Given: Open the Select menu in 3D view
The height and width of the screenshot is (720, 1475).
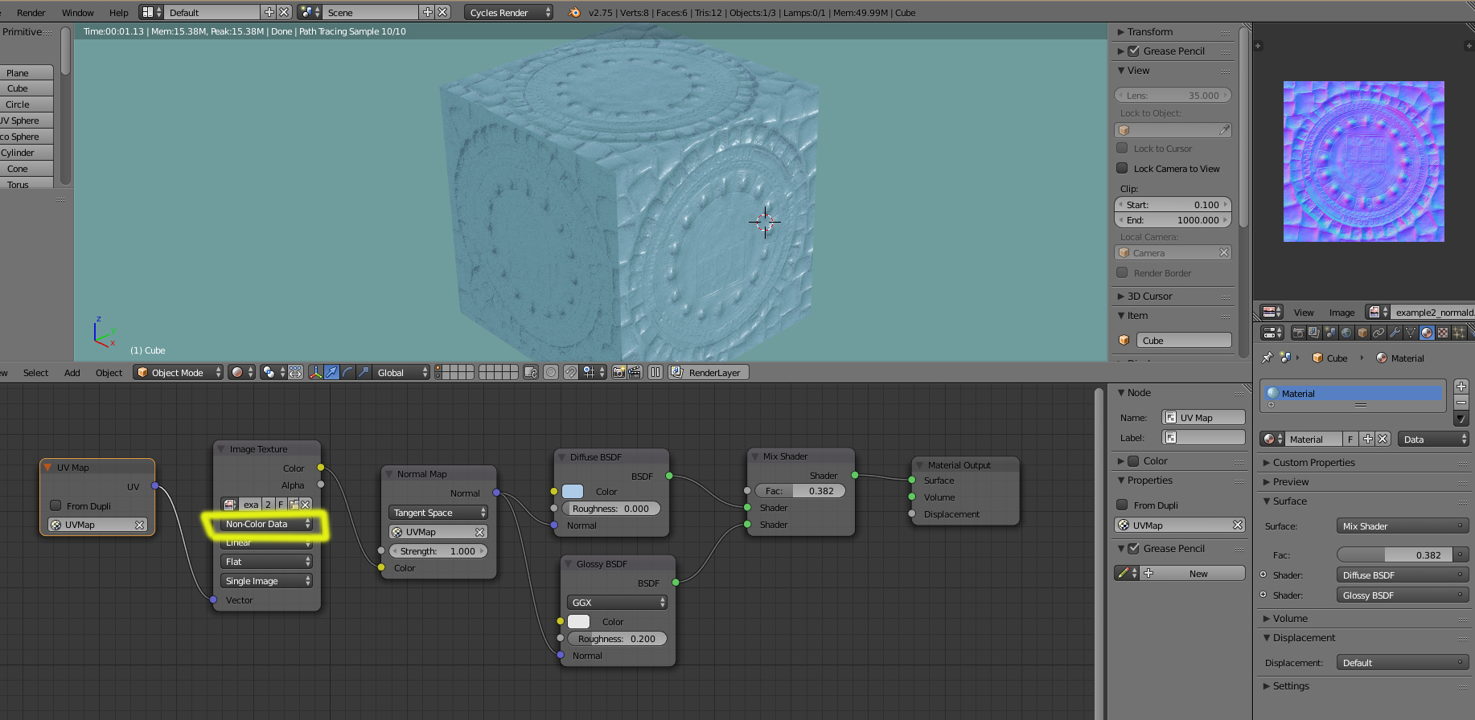Looking at the screenshot, I should point(36,372).
